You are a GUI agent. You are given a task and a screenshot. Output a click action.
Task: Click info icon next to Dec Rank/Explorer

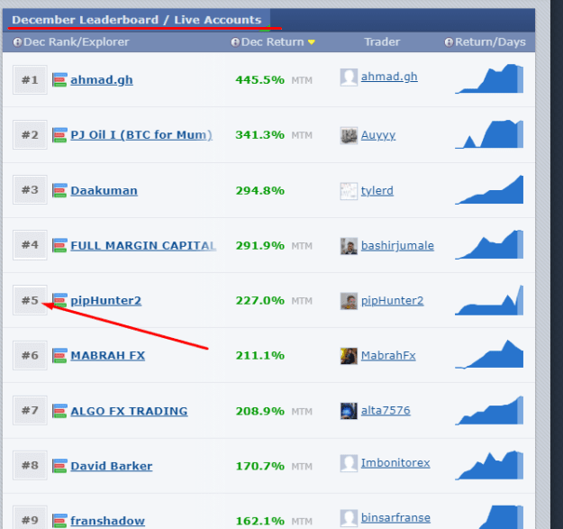pyautogui.click(x=17, y=42)
